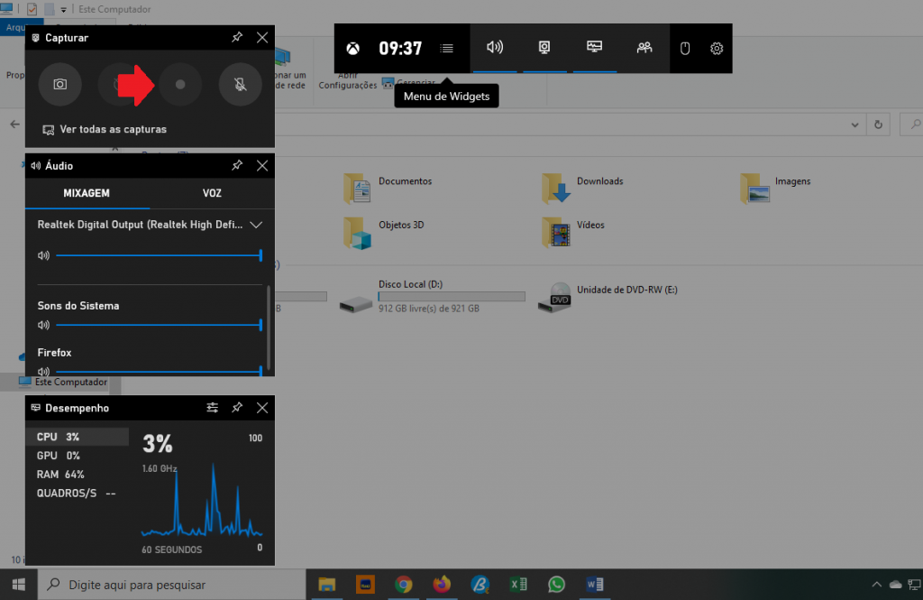The height and width of the screenshot is (600, 923).
Task: Open the Widgets menu in Game Bar
Action: coord(447,49)
